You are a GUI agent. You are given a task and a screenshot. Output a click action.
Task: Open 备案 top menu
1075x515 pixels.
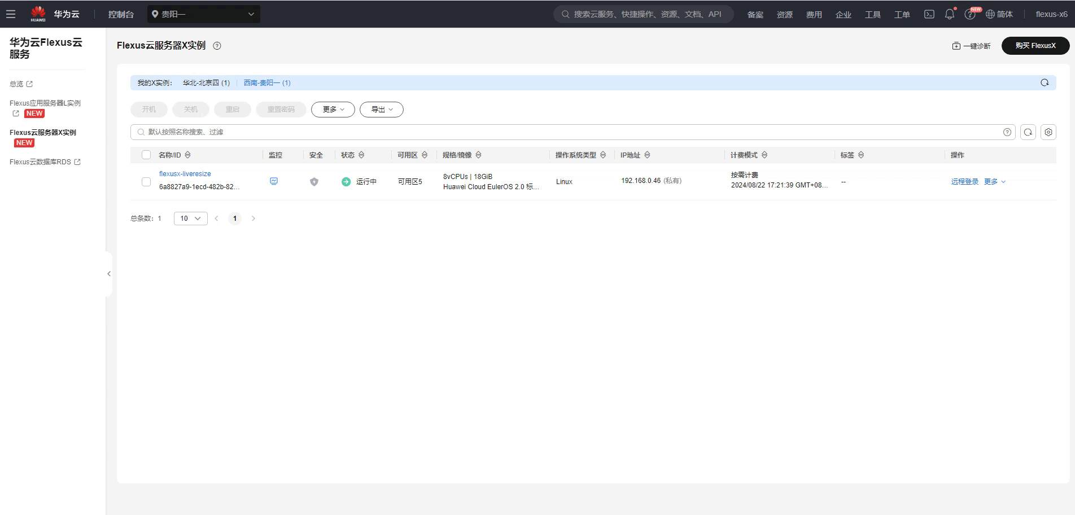[x=755, y=15]
